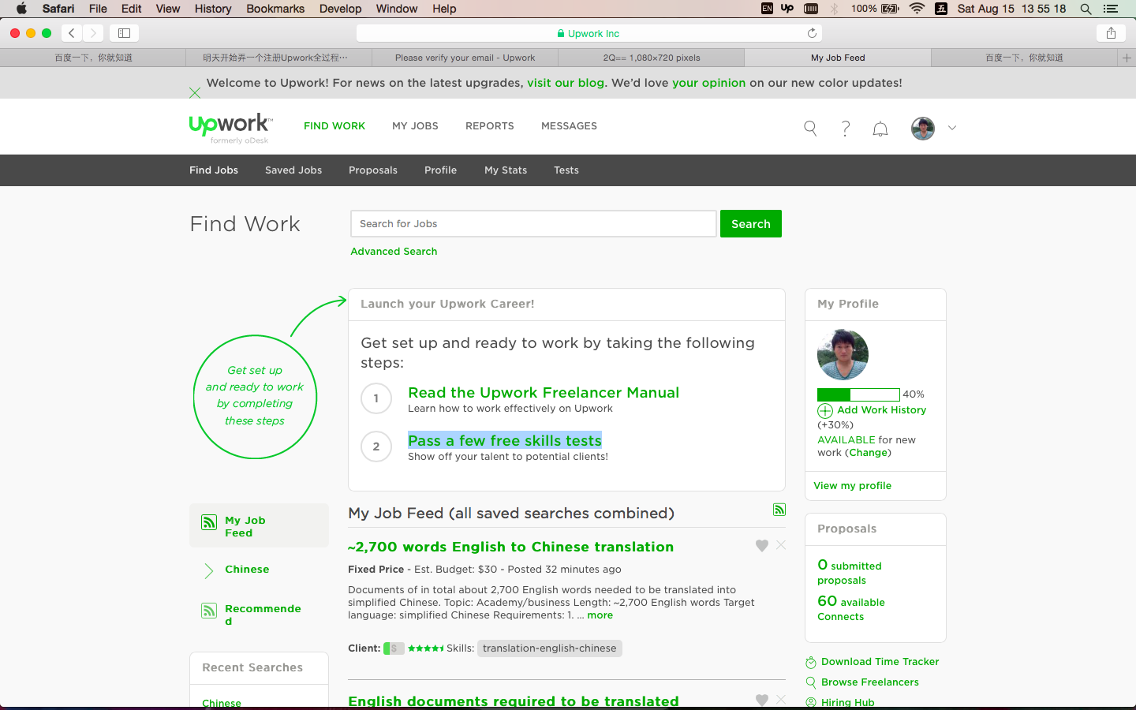Image resolution: width=1136 pixels, height=710 pixels.
Task: Favorite the 2,700 words translation job
Action: click(761, 545)
